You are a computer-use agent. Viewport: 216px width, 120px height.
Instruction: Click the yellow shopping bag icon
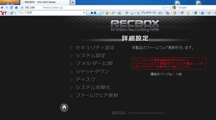175,13
